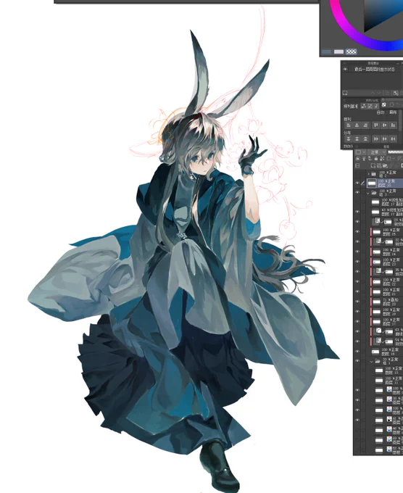Choose the third 排列基准 alignment reference icon
Viewport: 403px width, 493px height.
click(x=376, y=107)
